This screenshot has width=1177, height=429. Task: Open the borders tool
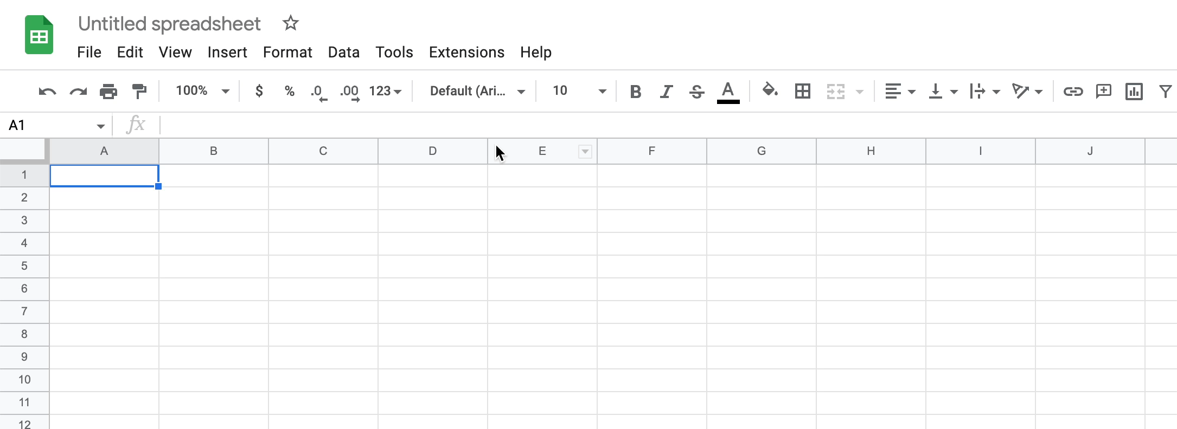pos(802,91)
